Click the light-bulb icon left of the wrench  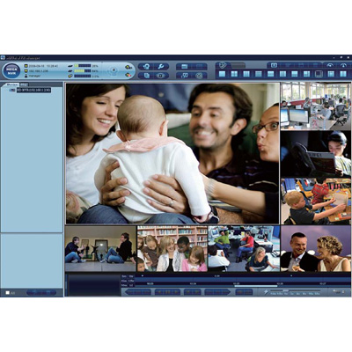click(147, 67)
